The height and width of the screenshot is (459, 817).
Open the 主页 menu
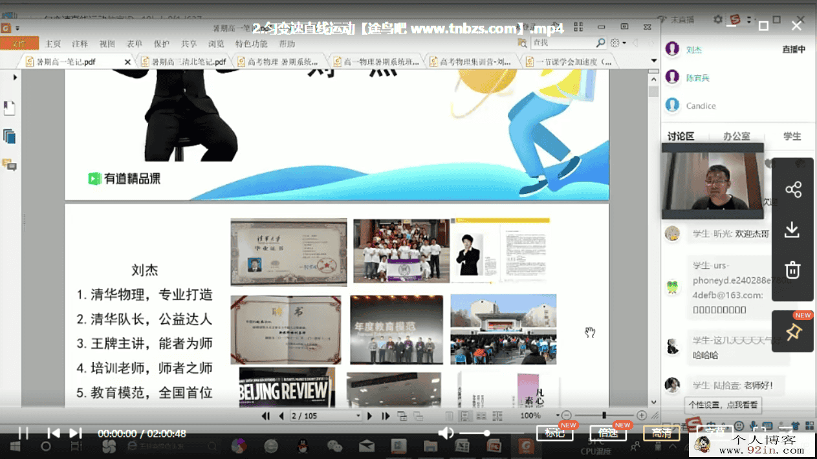[x=53, y=44]
